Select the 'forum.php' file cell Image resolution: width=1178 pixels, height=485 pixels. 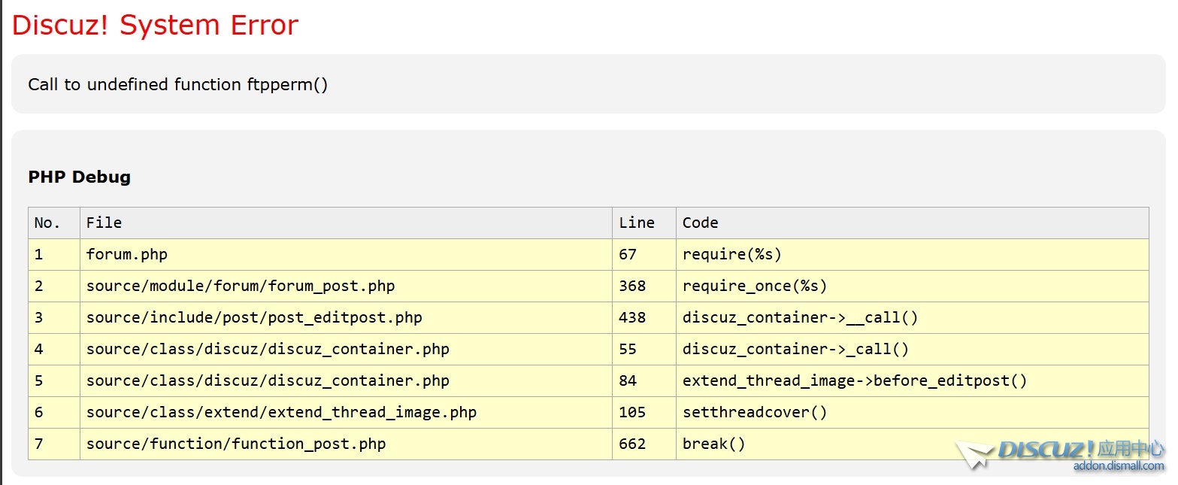[347, 255]
